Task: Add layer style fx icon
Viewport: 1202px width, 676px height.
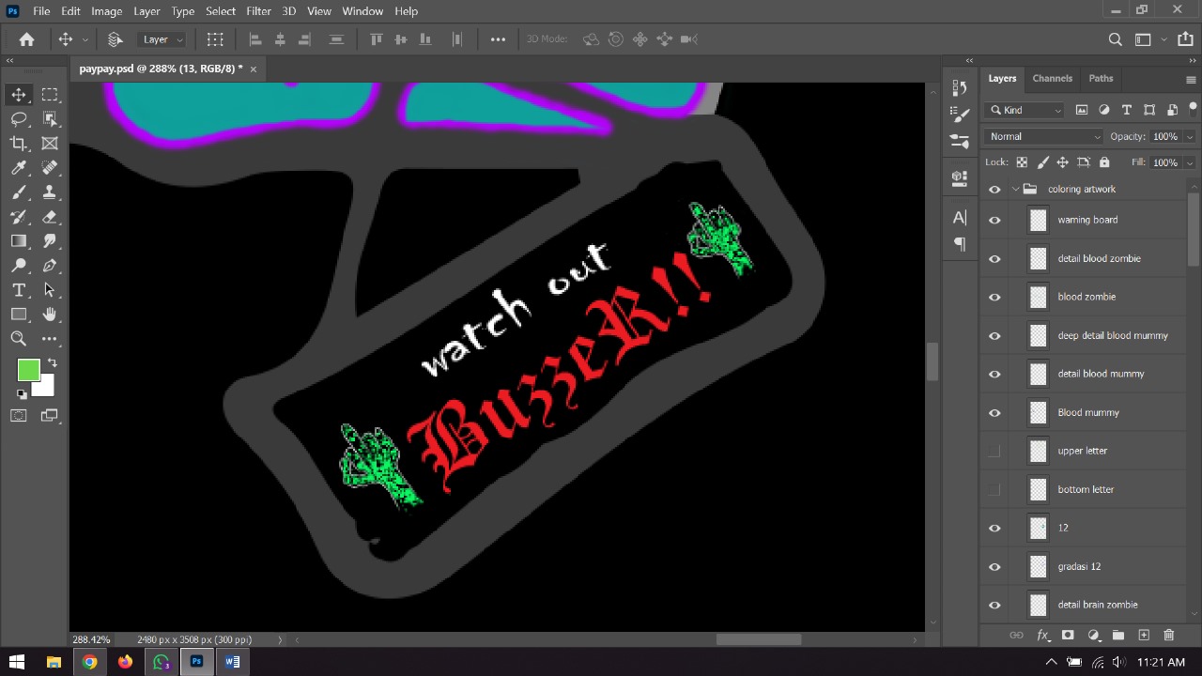Action: (1042, 636)
